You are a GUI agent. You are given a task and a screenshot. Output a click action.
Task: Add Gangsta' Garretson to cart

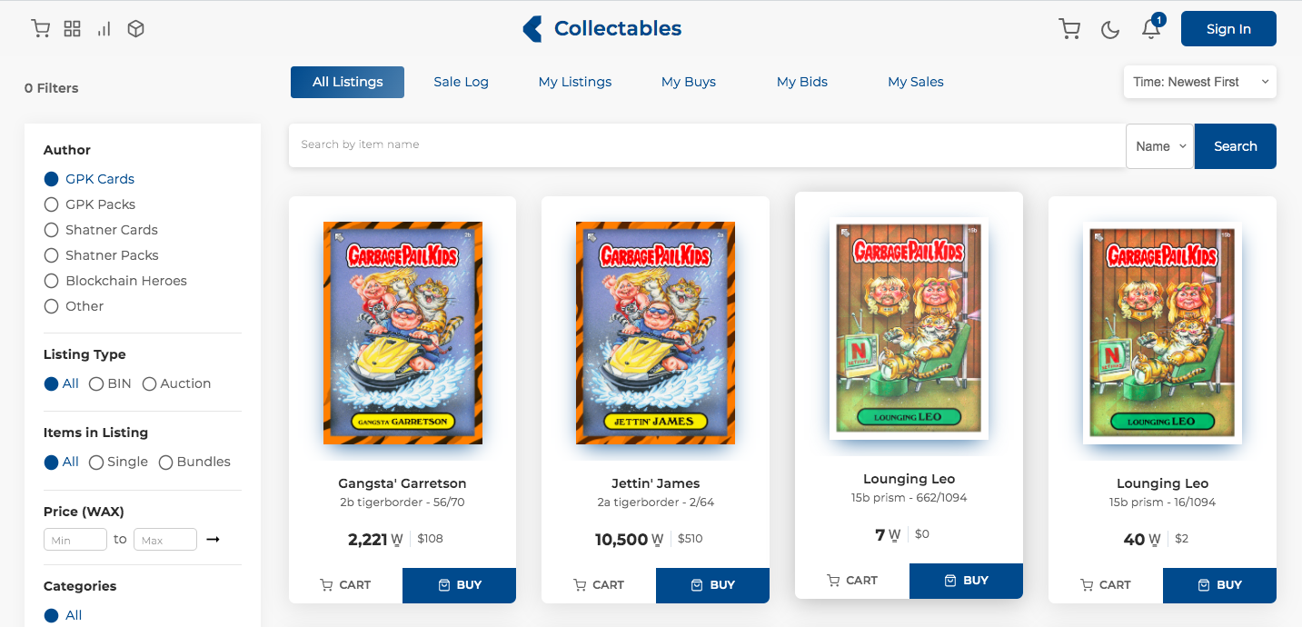345,585
